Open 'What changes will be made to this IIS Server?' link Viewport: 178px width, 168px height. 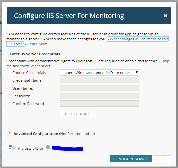point(137,39)
